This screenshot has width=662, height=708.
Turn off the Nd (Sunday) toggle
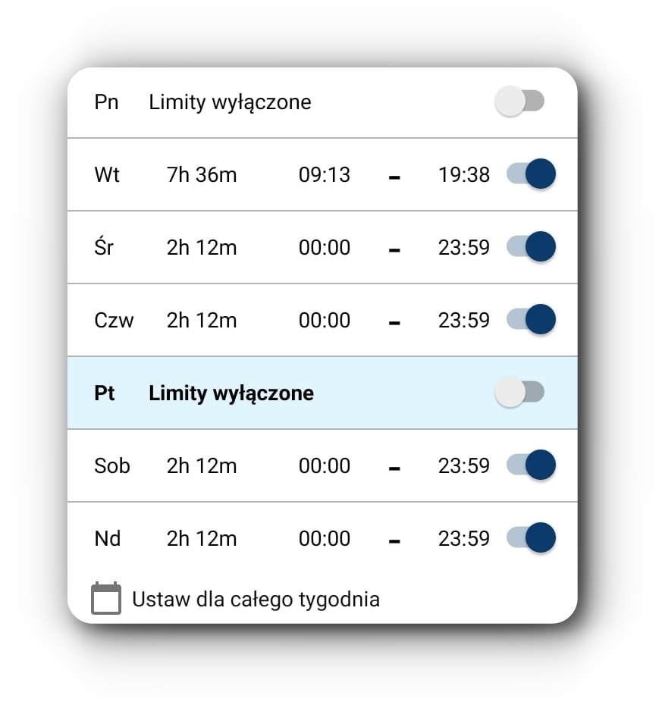click(x=531, y=537)
